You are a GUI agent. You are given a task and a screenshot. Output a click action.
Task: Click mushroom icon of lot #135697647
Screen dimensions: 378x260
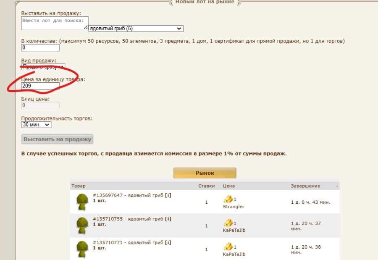(x=81, y=202)
